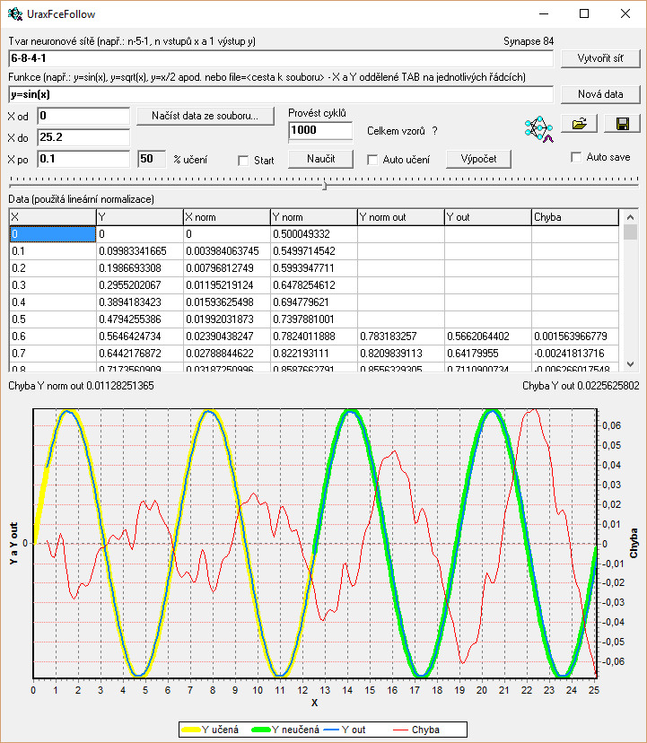Select cell 0.01195219124 in X norm
The width and height of the screenshot is (647, 743).
point(227,285)
